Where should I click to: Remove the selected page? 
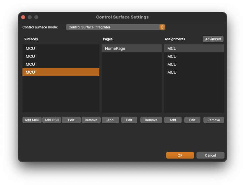click(151, 120)
